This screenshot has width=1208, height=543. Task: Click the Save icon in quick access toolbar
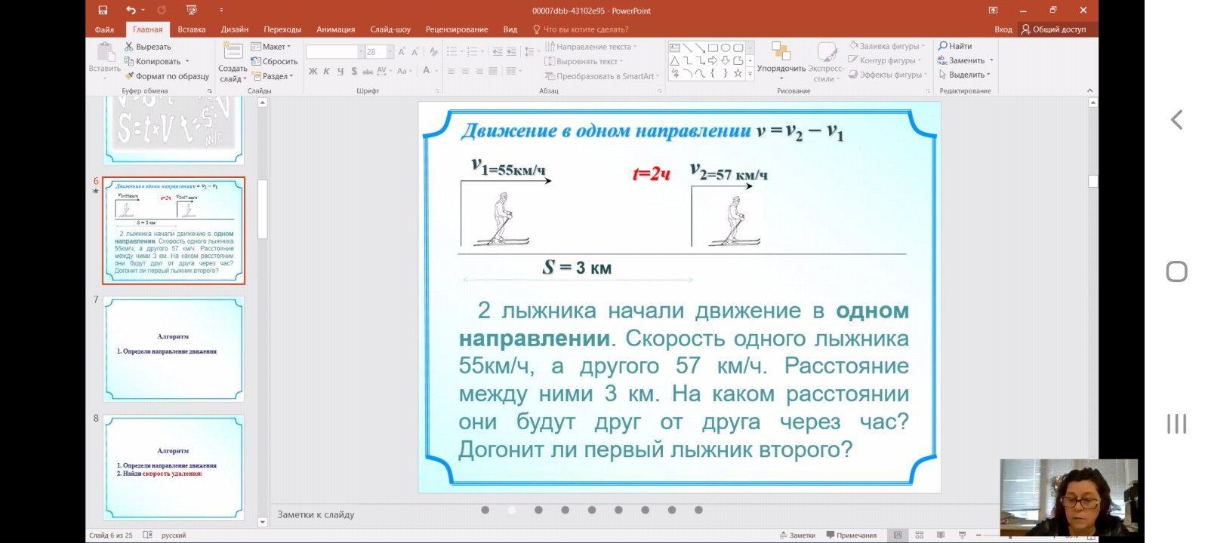103,11
